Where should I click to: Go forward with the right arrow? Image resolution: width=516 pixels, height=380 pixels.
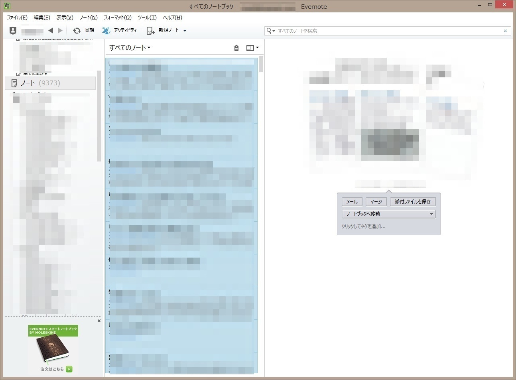(60, 30)
